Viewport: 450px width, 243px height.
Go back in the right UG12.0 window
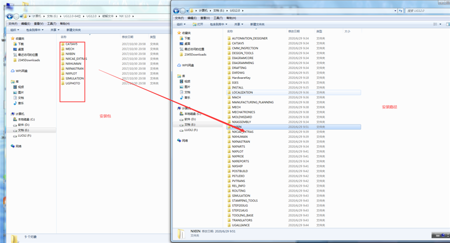[x=176, y=11]
